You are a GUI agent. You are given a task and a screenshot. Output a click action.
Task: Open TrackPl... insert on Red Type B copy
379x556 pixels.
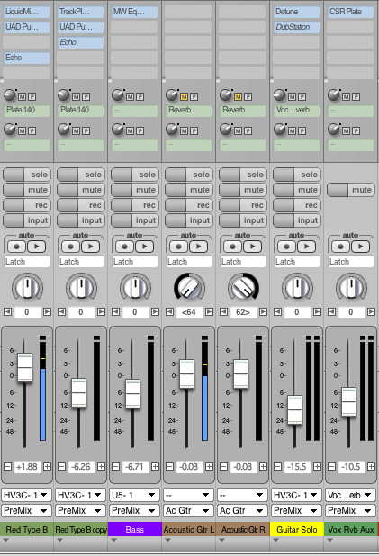(80, 12)
